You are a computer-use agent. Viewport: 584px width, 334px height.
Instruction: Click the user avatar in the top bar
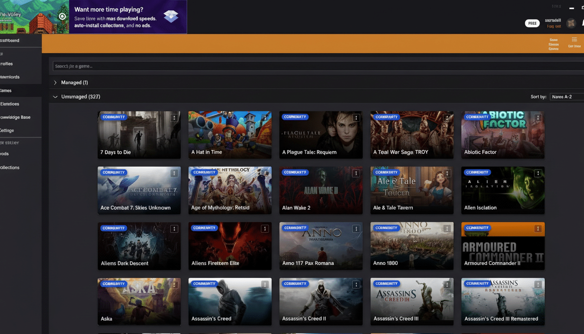point(571,23)
